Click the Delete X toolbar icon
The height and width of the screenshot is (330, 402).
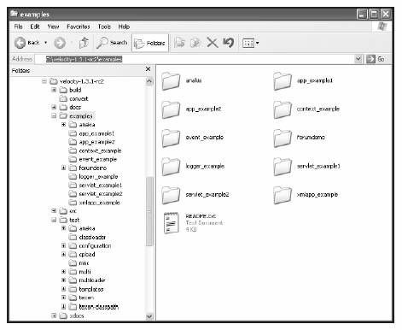[x=212, y=43]
